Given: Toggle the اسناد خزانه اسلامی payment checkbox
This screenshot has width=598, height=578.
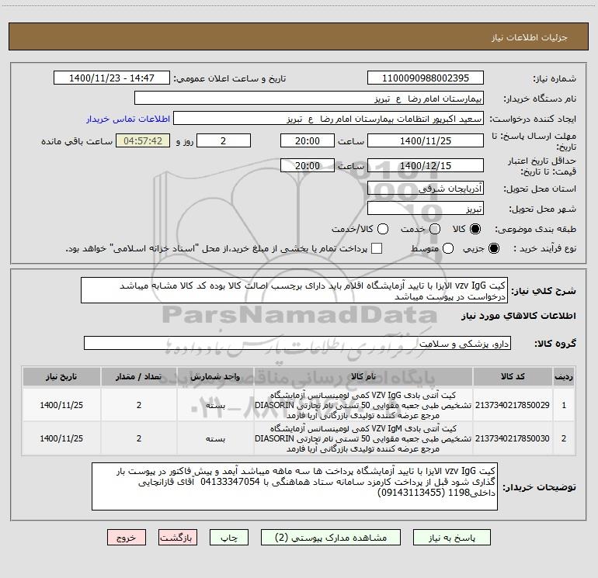Looking at the screenshot, I should (x=377, y=248).
